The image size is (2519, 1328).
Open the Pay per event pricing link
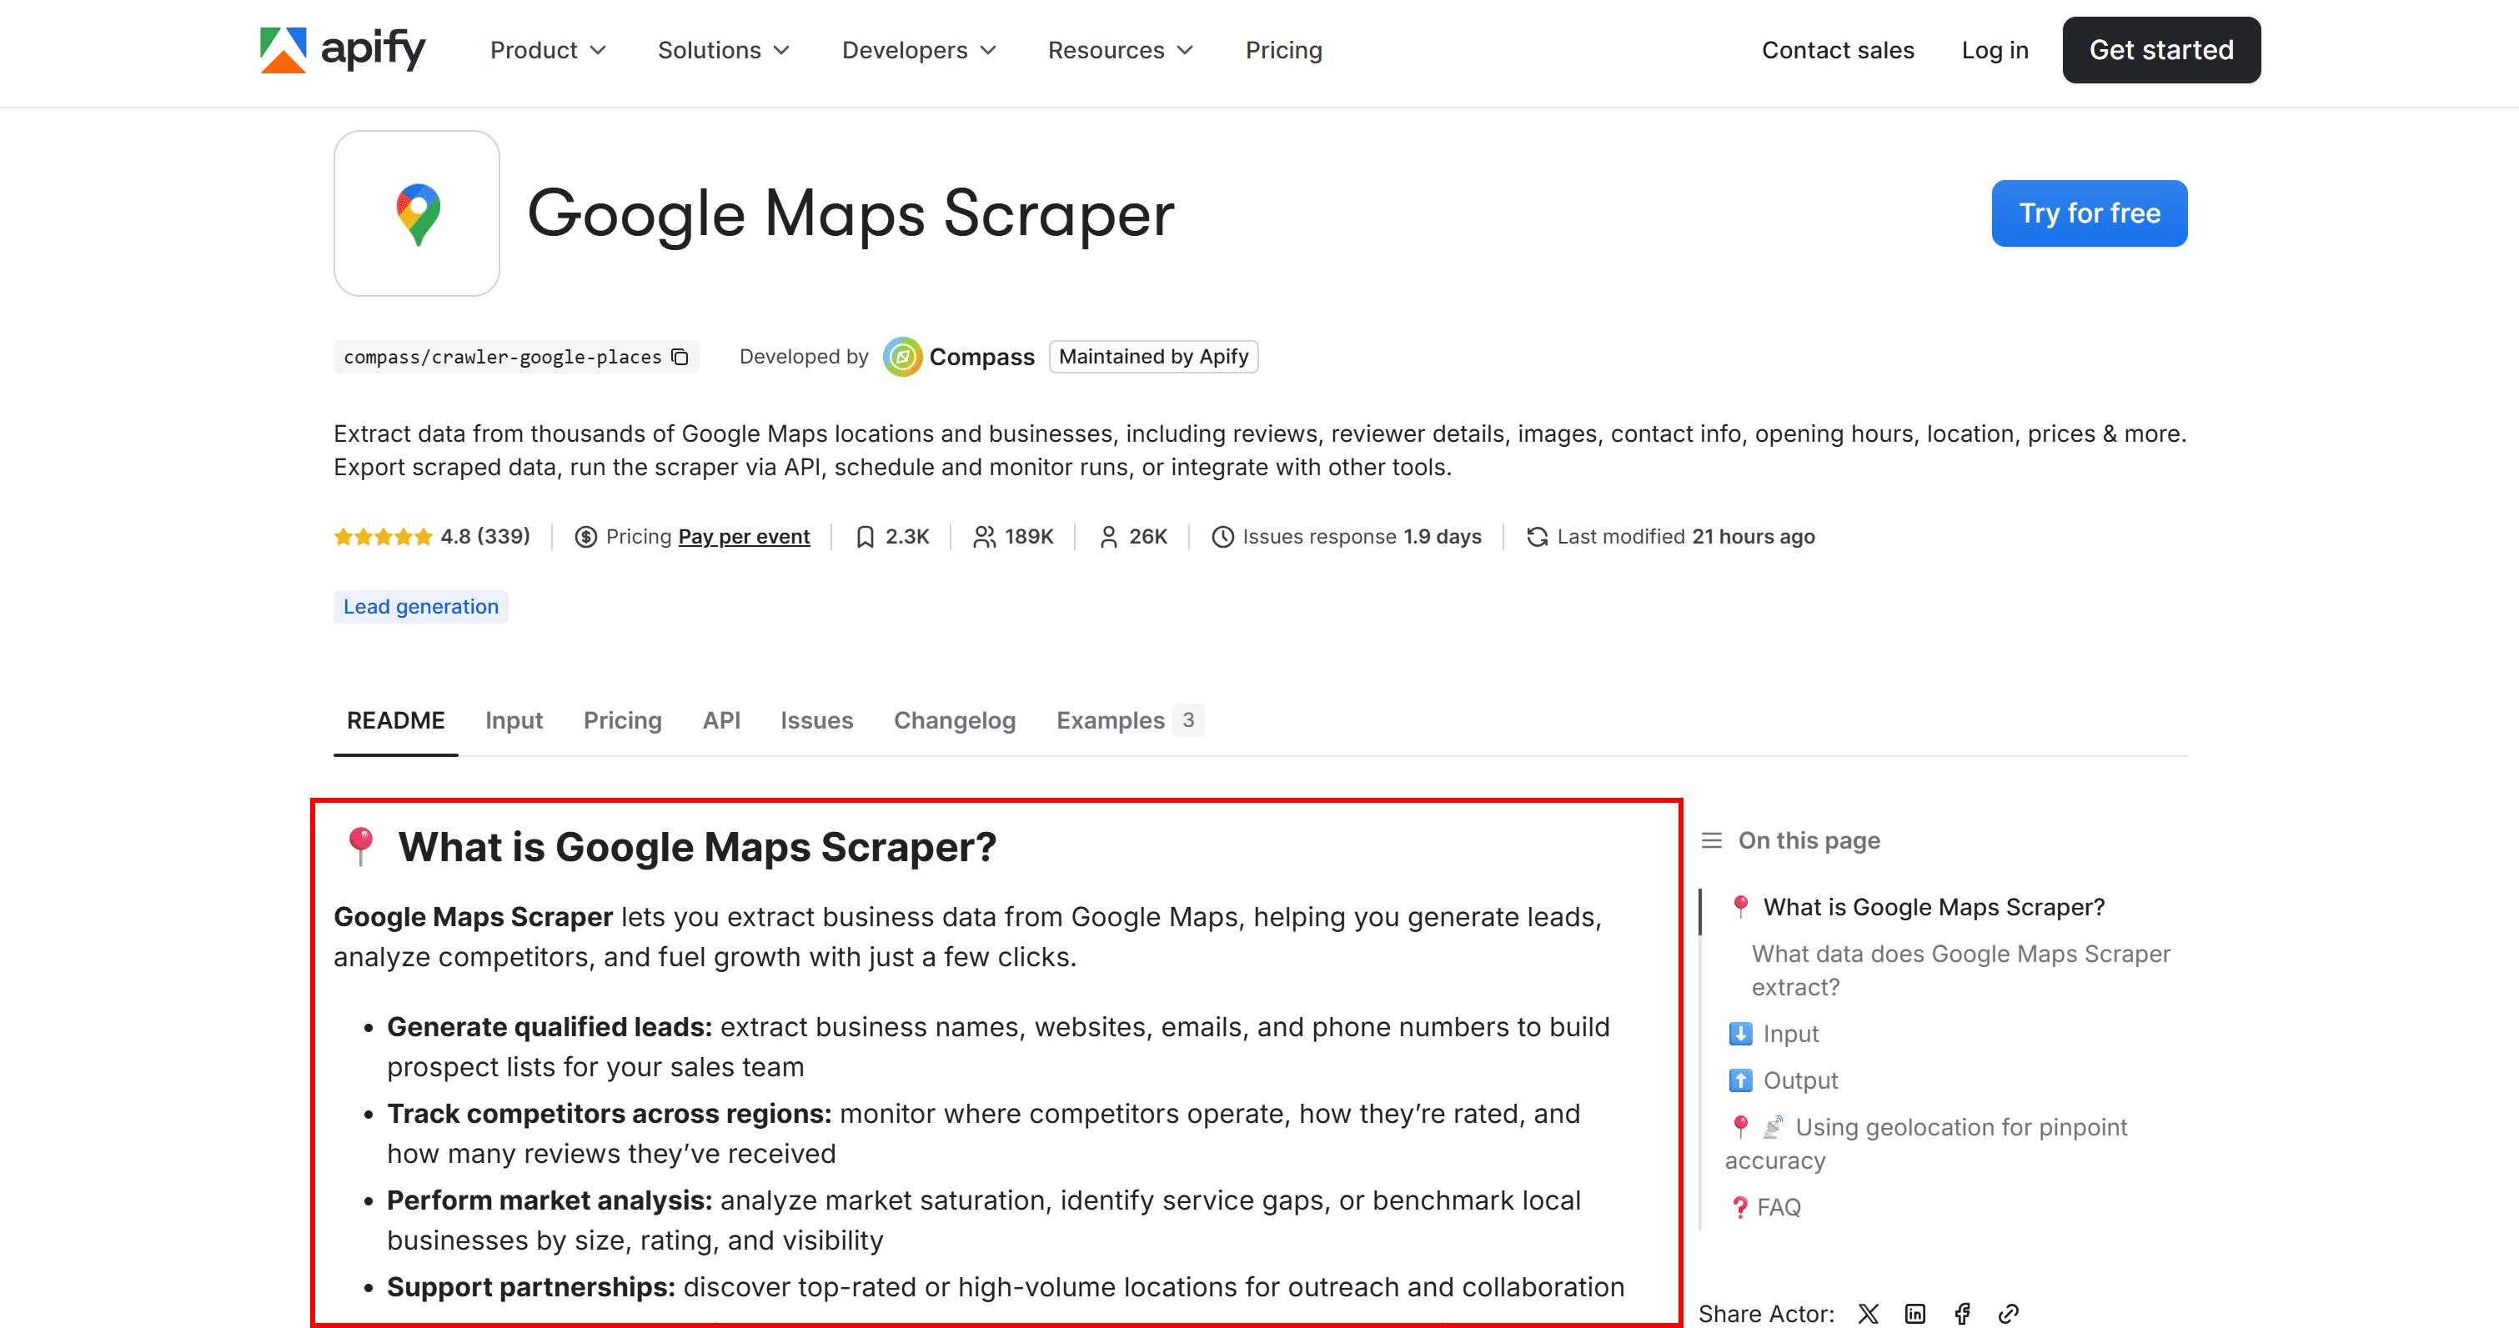pos(743,536)
